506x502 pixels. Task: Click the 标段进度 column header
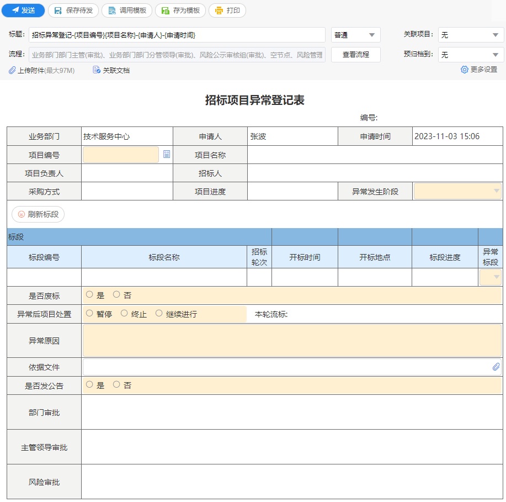[445, 257]
